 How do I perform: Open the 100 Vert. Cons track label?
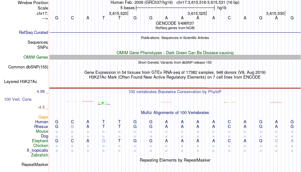[18, 99]
